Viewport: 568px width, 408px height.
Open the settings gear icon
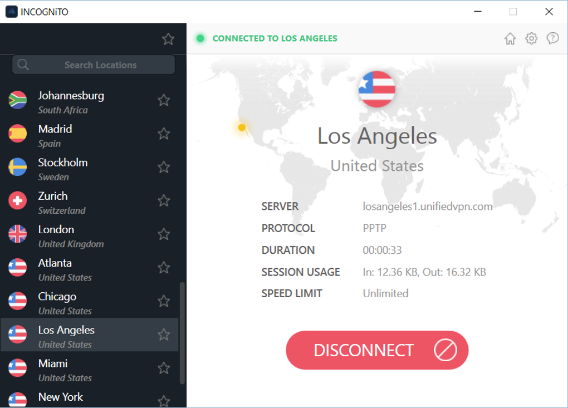coord(531,38)
